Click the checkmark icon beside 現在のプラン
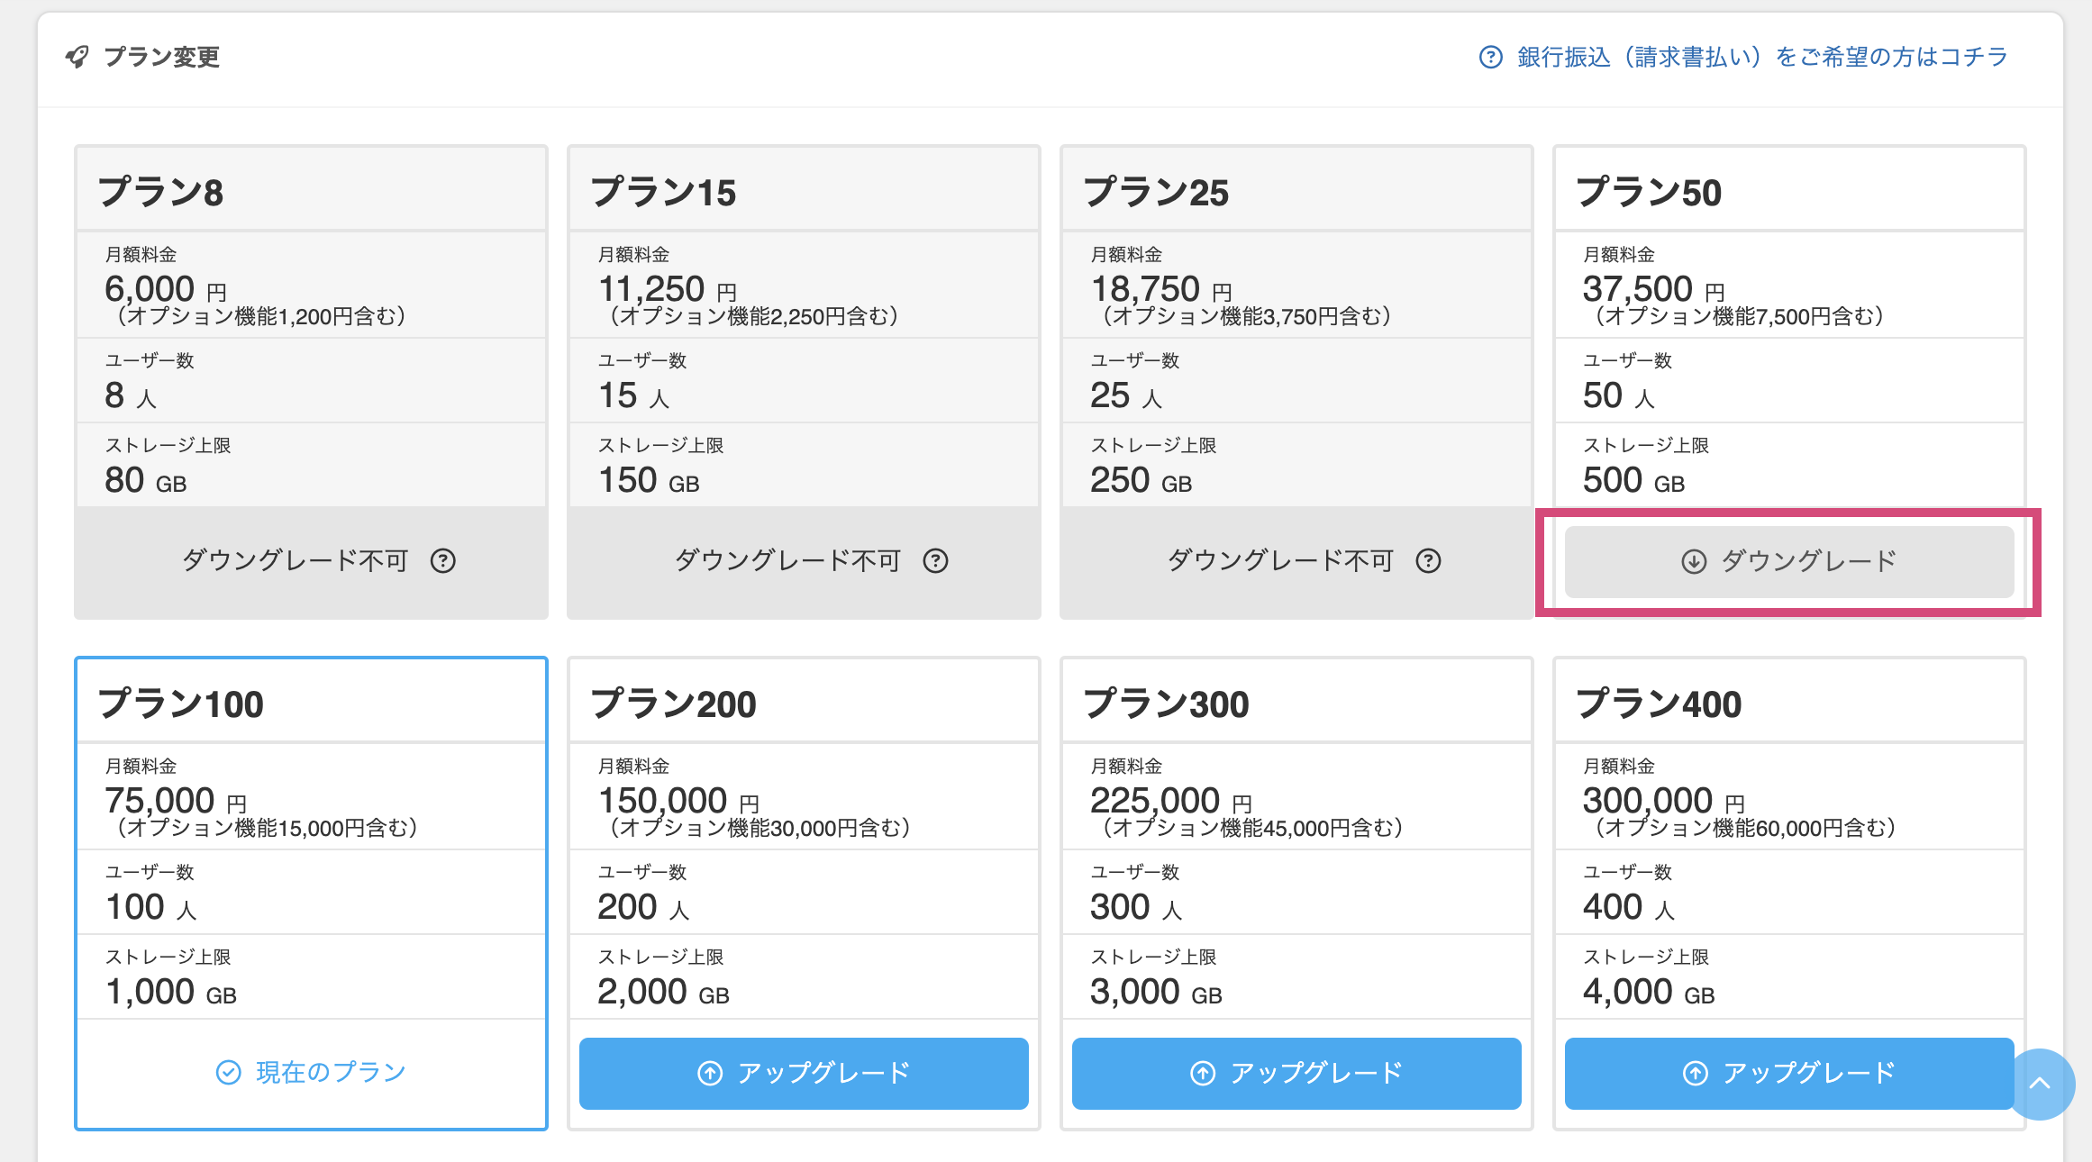 [228, 1072]
